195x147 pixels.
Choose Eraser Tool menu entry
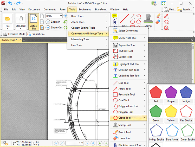(128, 138)
